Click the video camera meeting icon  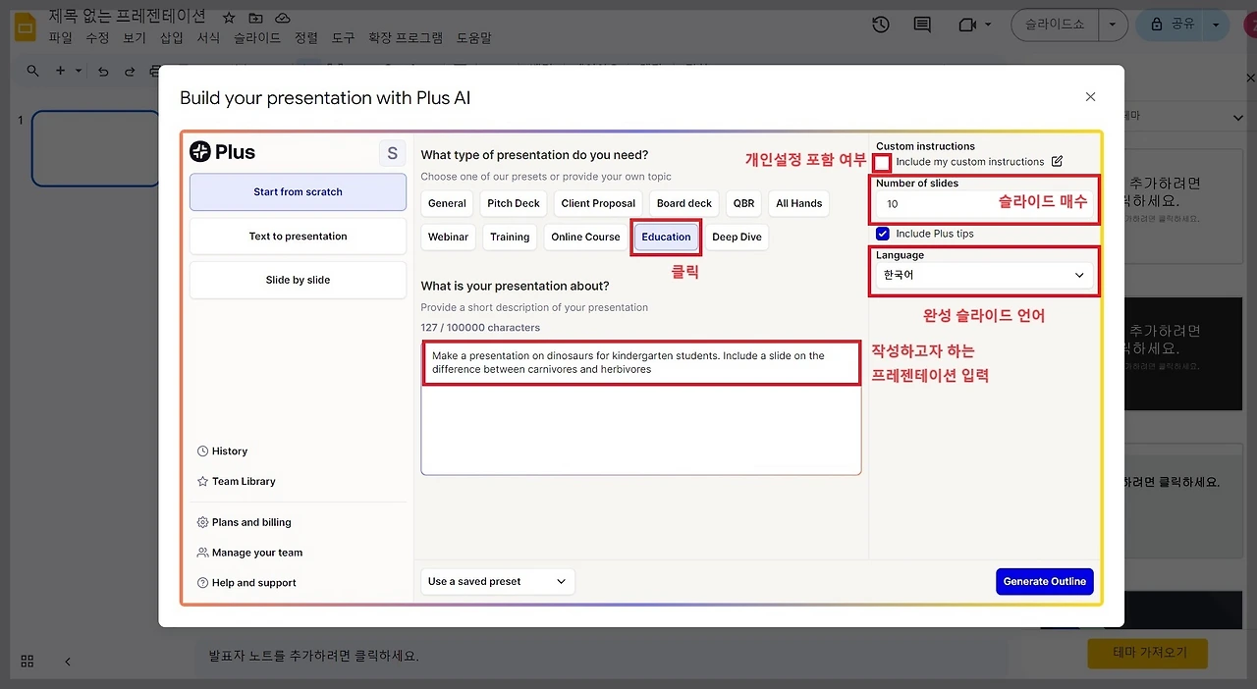tap(968, 25)
